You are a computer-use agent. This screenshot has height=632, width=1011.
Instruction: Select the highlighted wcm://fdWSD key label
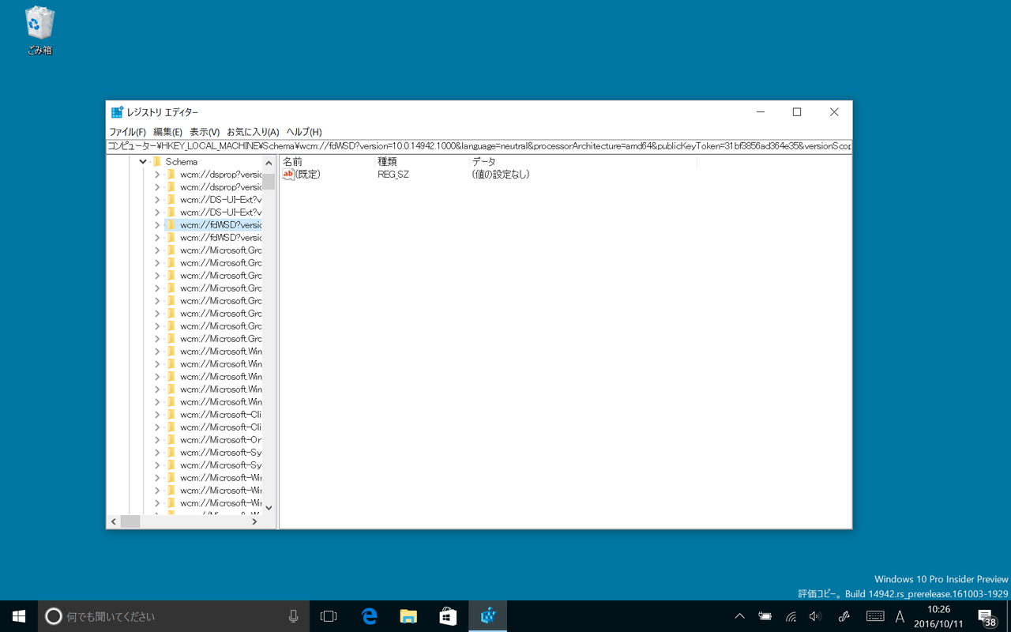point(220,225)
